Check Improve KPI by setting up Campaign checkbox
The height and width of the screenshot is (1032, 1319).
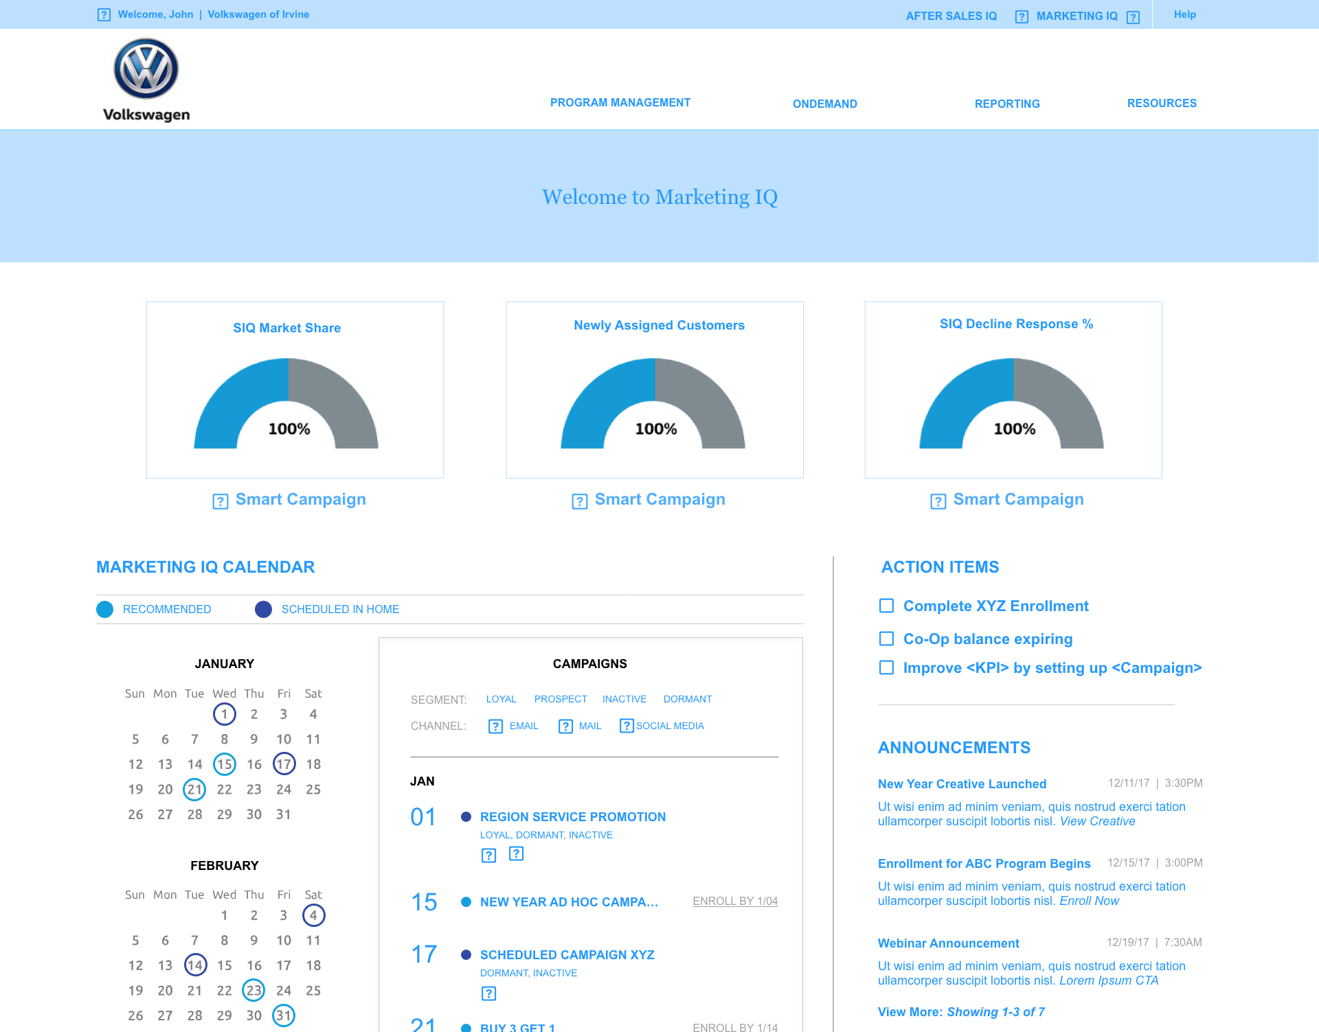click(x=887, y=667)
